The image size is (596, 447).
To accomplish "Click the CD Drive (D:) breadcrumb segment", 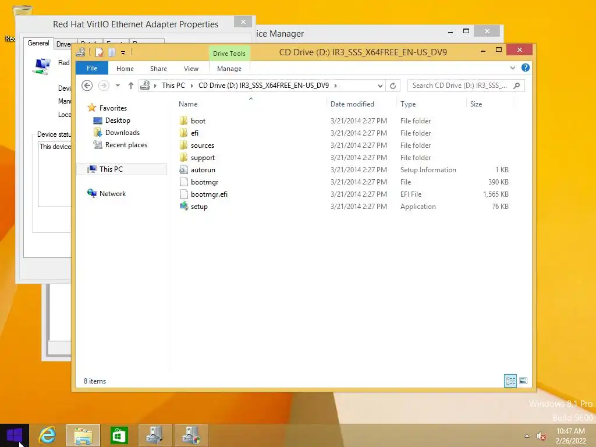I will pyautogui.click(x=264, y=86).
